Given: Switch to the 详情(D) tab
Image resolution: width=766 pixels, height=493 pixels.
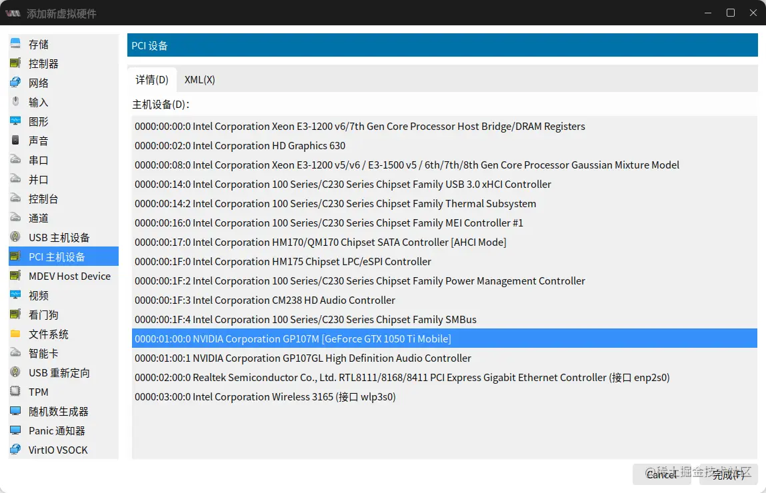Looking at the screenshot, I should 152,79.
